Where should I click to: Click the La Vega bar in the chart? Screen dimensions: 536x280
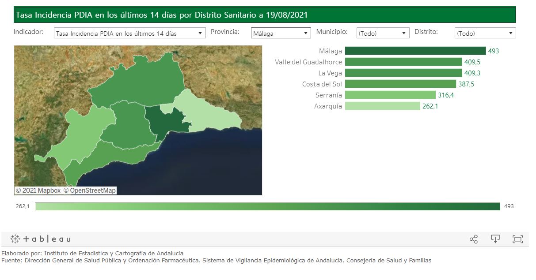tap(403, 73)
